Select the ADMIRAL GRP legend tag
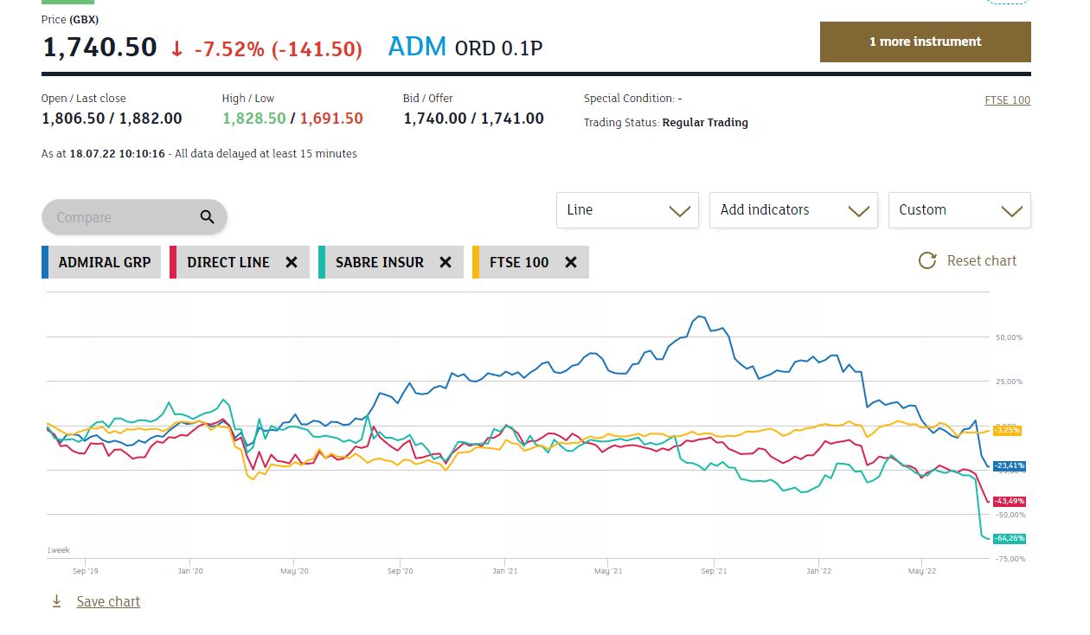The height and width of the screenshot is (635, 1090). pos(104,262)
